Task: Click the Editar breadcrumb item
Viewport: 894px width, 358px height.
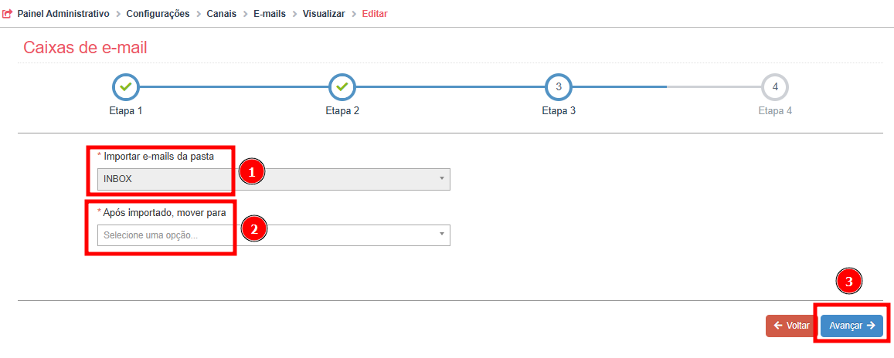Action: [375, 14]
